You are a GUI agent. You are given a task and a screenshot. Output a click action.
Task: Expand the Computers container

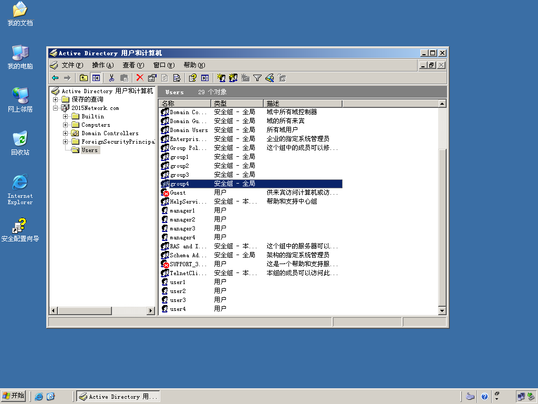[x=65, y=125]
